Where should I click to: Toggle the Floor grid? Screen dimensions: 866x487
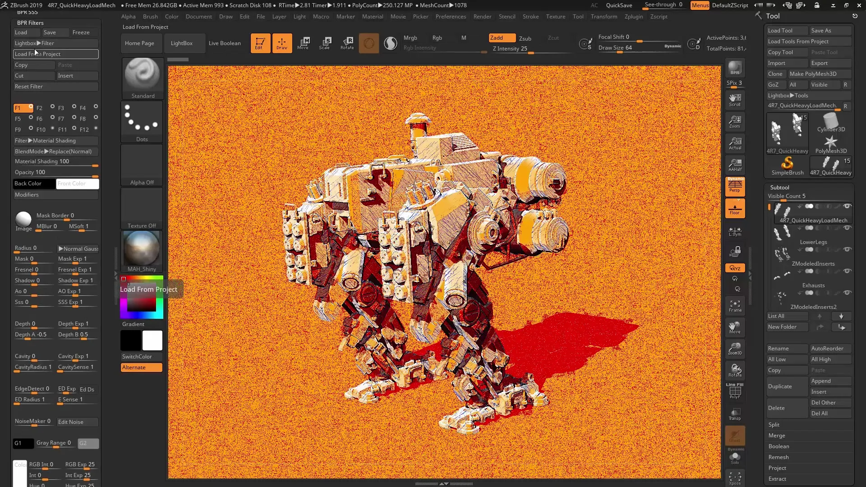[x=735, y=208]
